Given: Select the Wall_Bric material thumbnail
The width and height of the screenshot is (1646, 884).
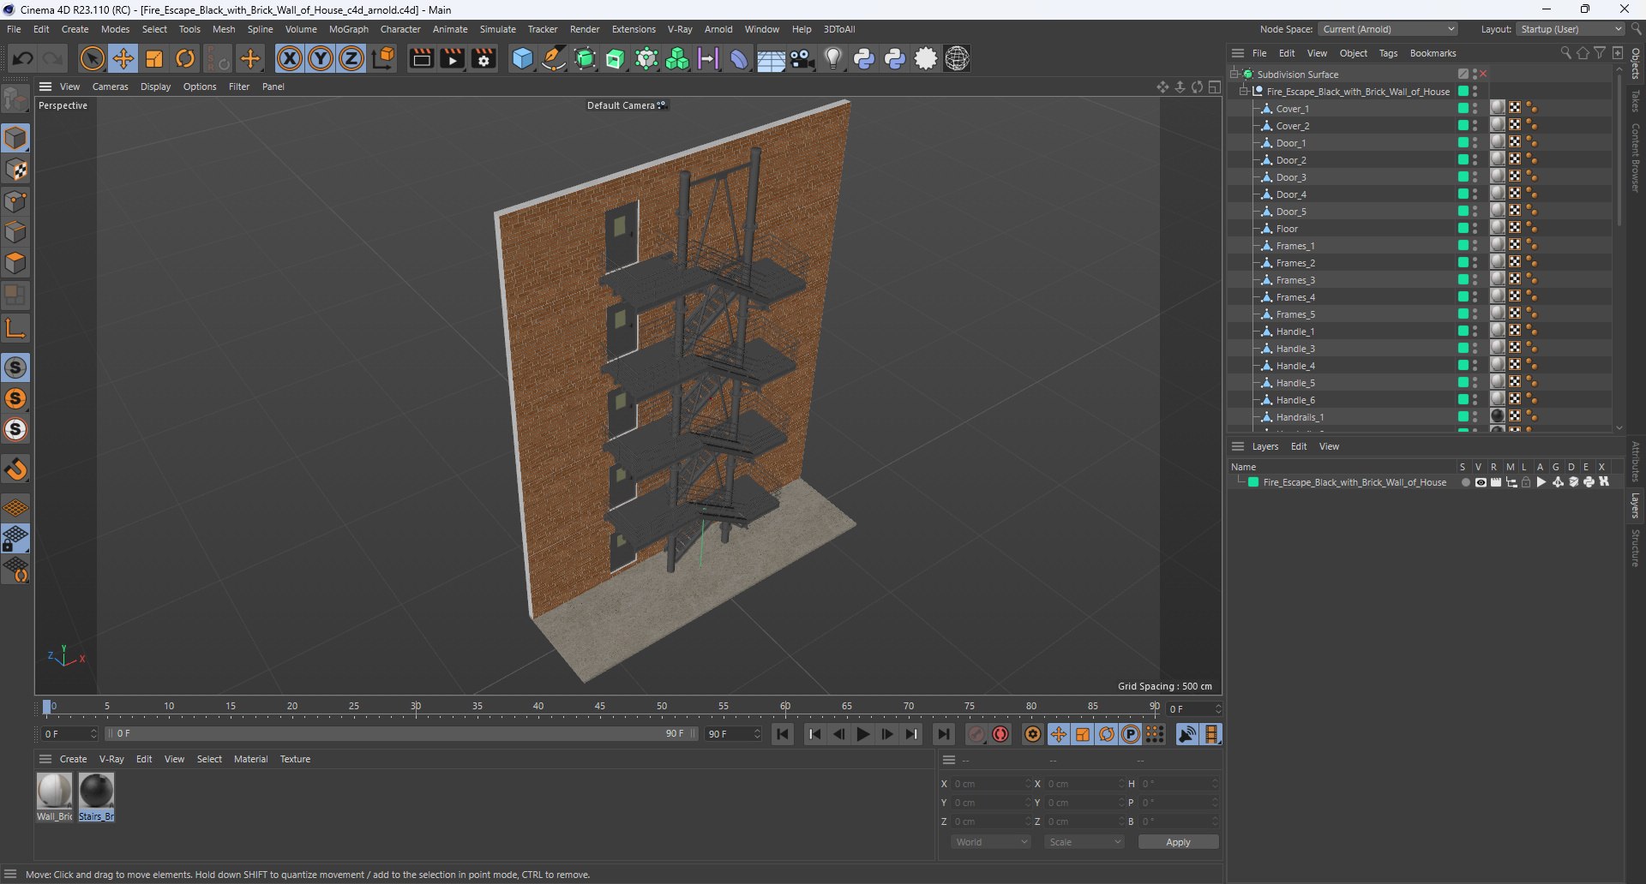Looking at the screenshot, I should 54,791.
